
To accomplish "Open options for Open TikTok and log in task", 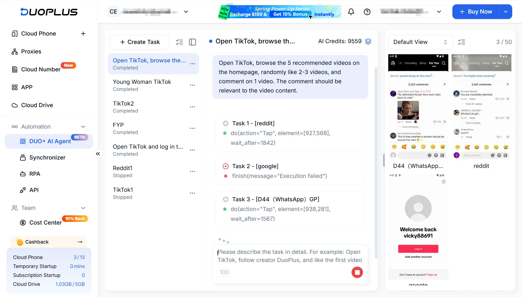I will (192, 150).
